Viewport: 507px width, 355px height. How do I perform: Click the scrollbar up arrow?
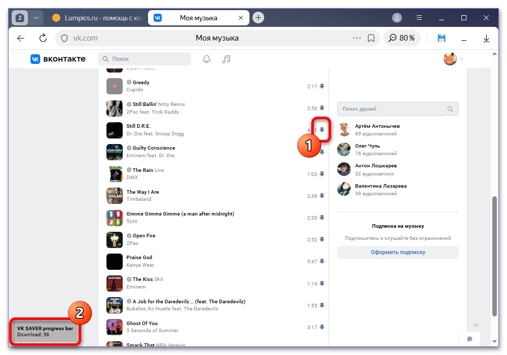494,54
